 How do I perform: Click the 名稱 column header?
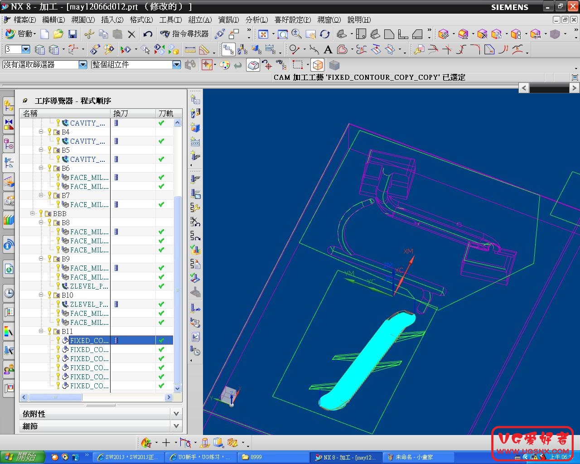point(65,113)
